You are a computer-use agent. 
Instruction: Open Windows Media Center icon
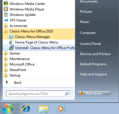coord(6,4)
